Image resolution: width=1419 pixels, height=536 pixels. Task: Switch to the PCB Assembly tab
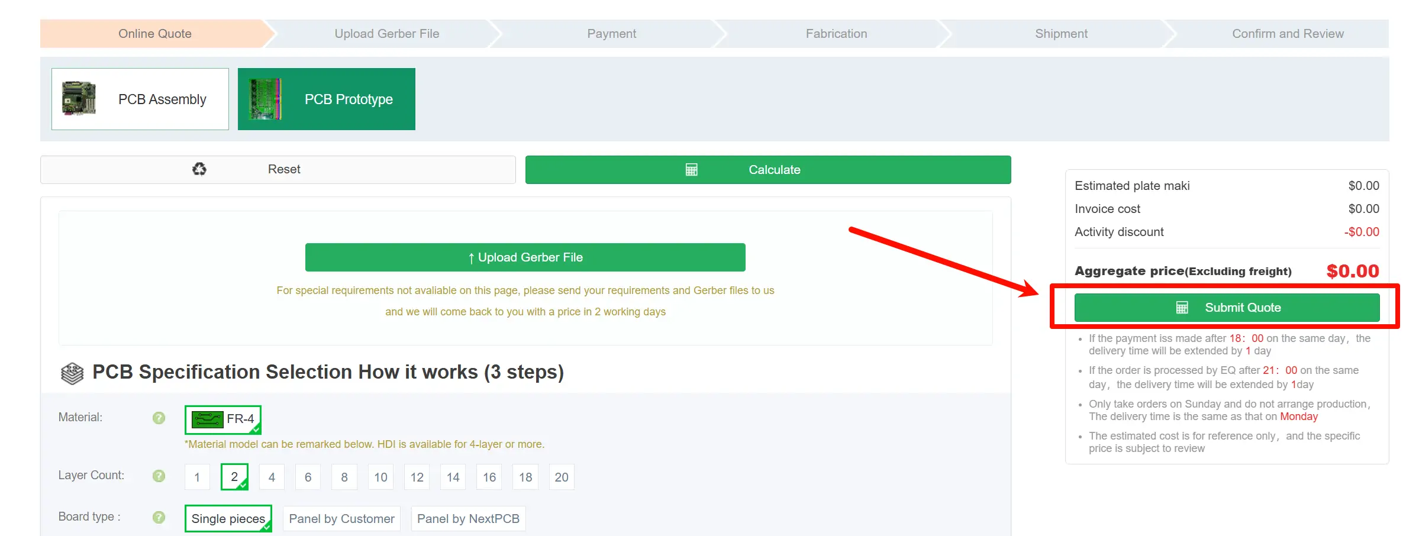[140, 99]
